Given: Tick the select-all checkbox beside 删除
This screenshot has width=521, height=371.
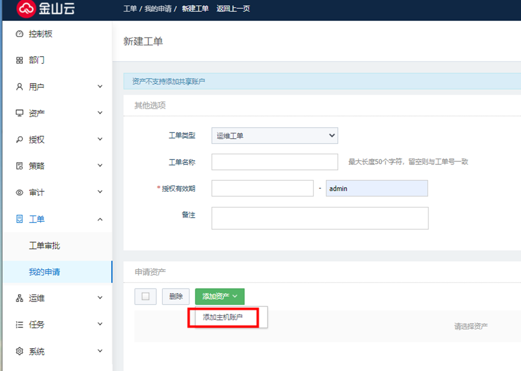Looking at the screenshot, I should [145, 296].
